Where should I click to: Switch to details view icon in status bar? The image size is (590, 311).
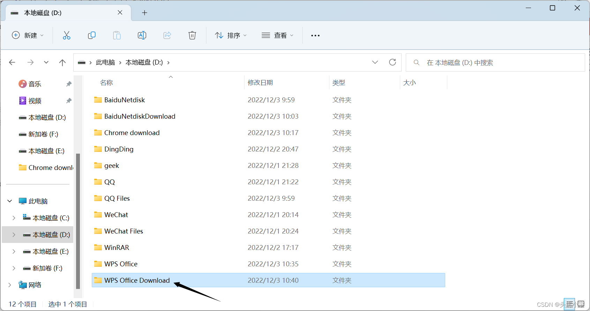569,304
